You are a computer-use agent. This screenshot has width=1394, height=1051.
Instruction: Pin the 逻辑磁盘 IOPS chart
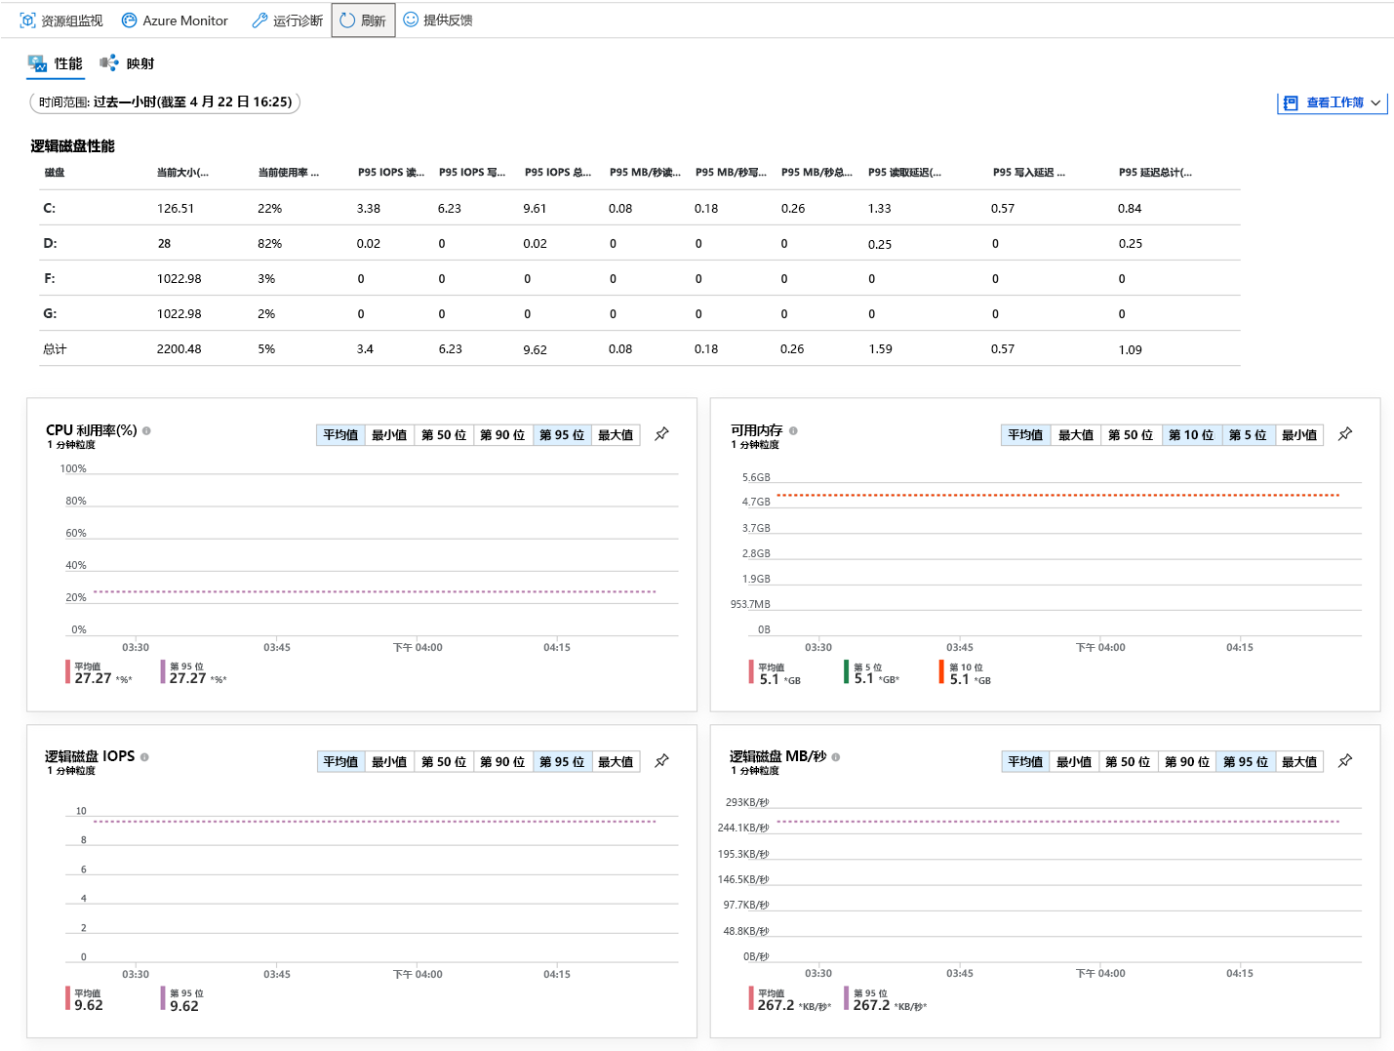pos(661,760)
